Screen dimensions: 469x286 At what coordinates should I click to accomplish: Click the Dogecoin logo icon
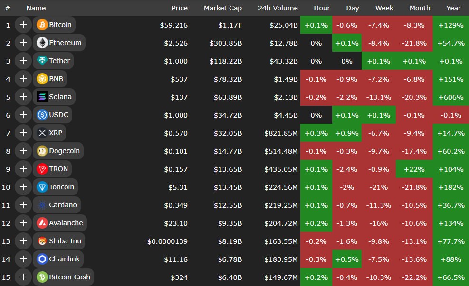(x=42, y=151)
